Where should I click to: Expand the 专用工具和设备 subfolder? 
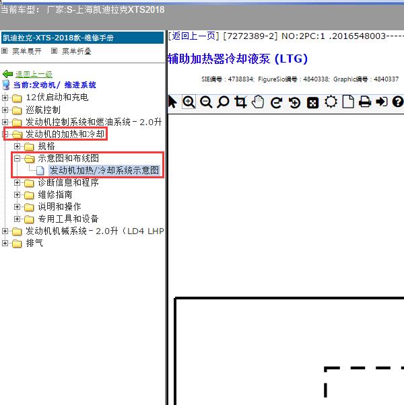click(x=17, y=219)
